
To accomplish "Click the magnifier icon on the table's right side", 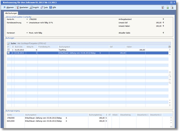I will pos(170,76).
